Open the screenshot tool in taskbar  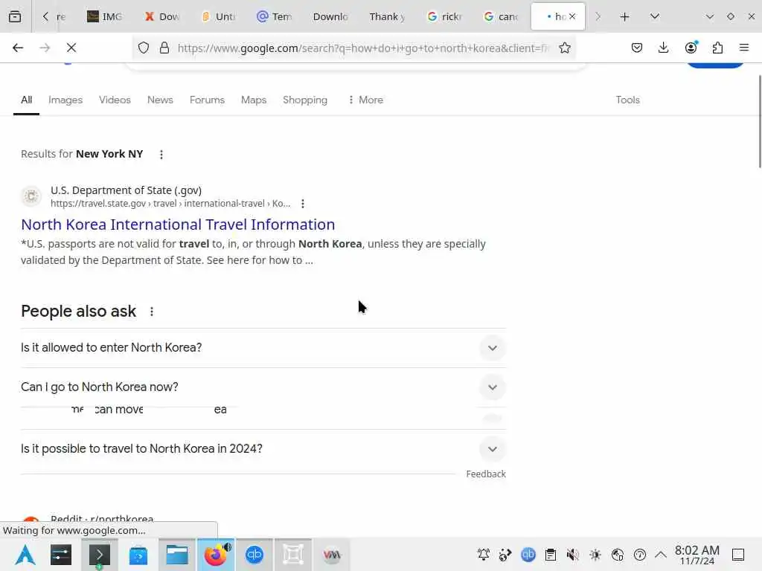pyautogui.click(x=293, y=555)
